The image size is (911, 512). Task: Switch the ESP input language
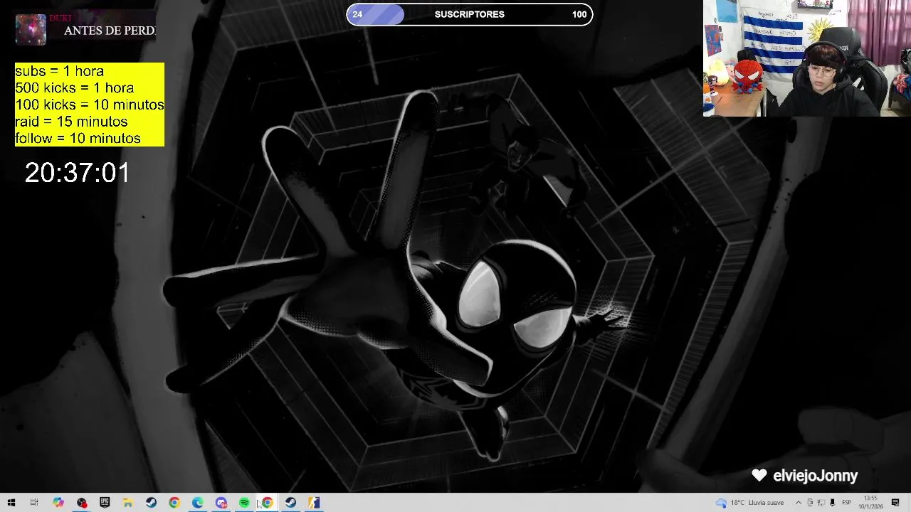(847, 503)
